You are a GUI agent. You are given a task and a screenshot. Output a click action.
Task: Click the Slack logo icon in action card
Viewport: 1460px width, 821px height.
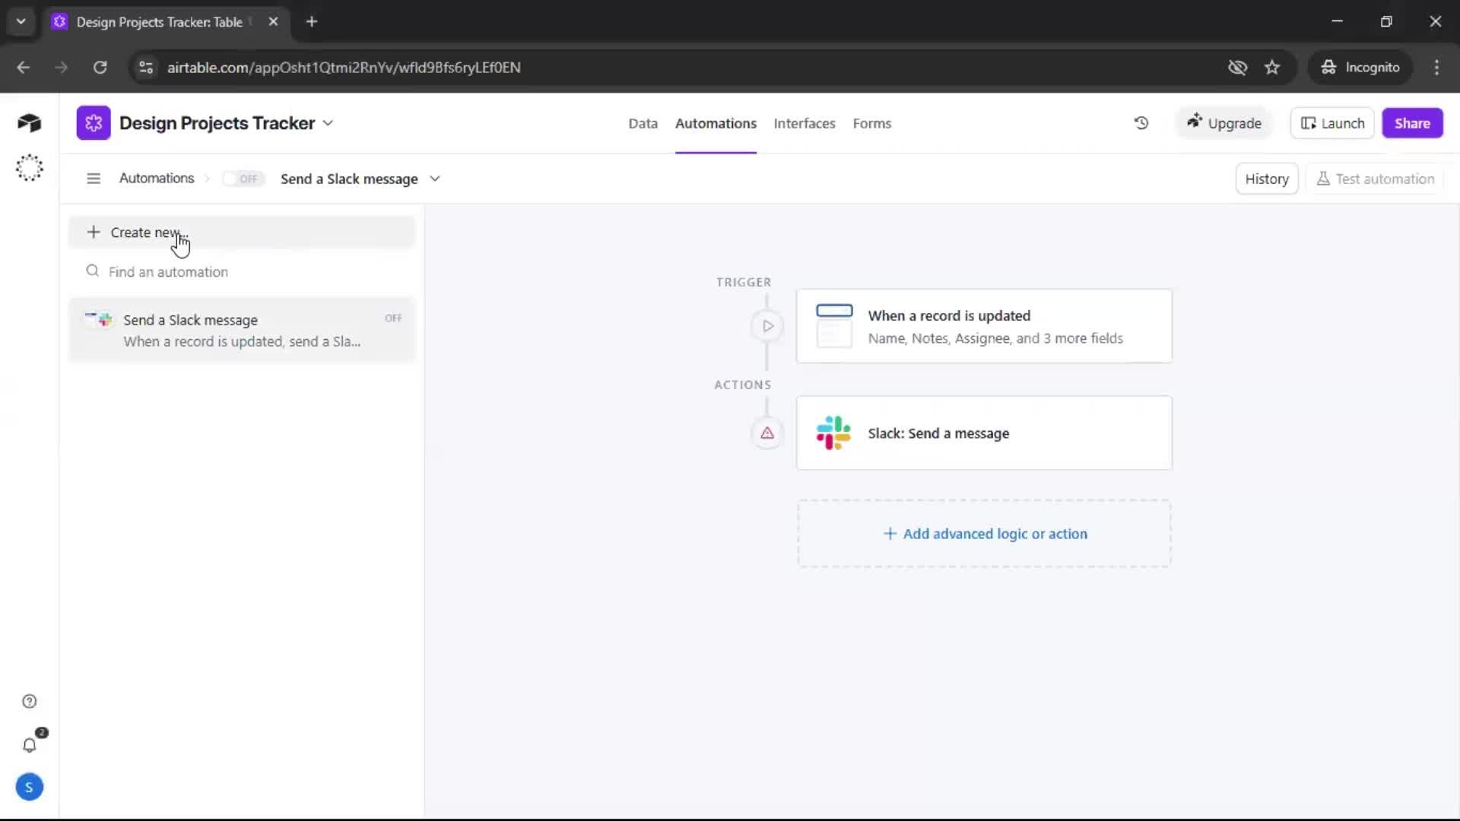click(833, 433)
